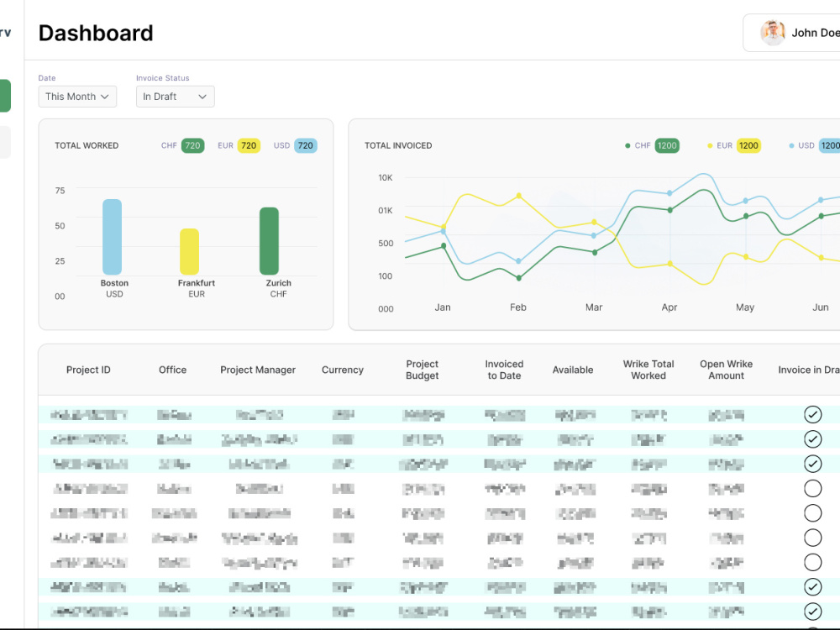Toggle the third row's invoice checkmark
Image resolution: width=840 pixels, height=630 pixels.
(812, 464)
